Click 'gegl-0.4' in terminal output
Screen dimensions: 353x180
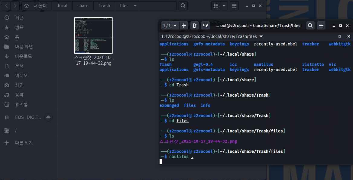(203, 64)
